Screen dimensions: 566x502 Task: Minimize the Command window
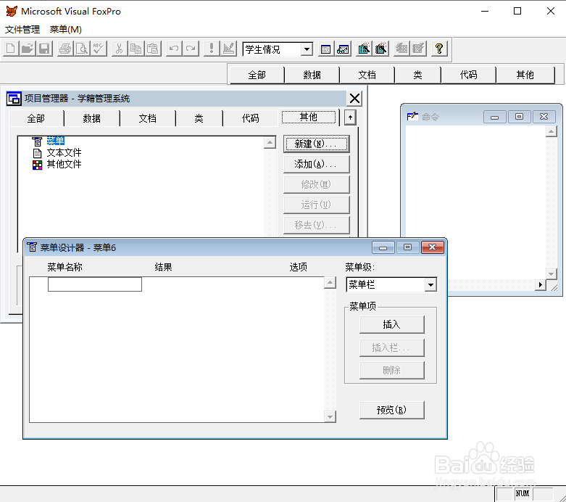[494, 117]
